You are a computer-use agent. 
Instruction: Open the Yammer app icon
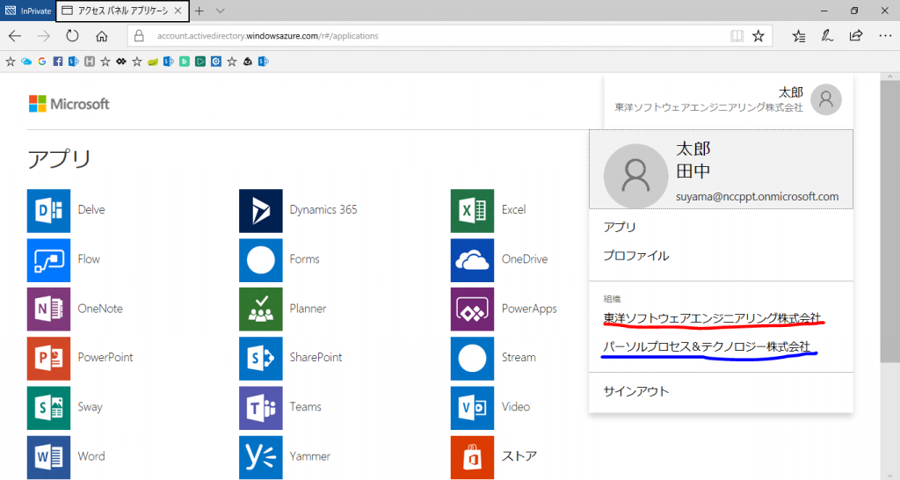coord(260,457)
